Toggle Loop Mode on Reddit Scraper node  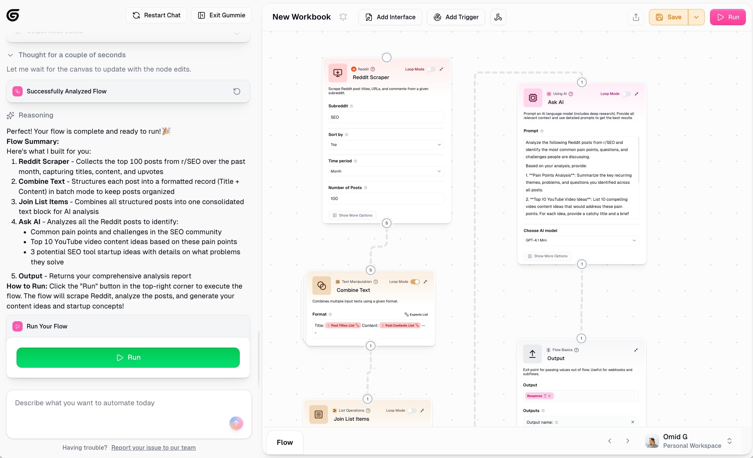(x=431, y=69)
